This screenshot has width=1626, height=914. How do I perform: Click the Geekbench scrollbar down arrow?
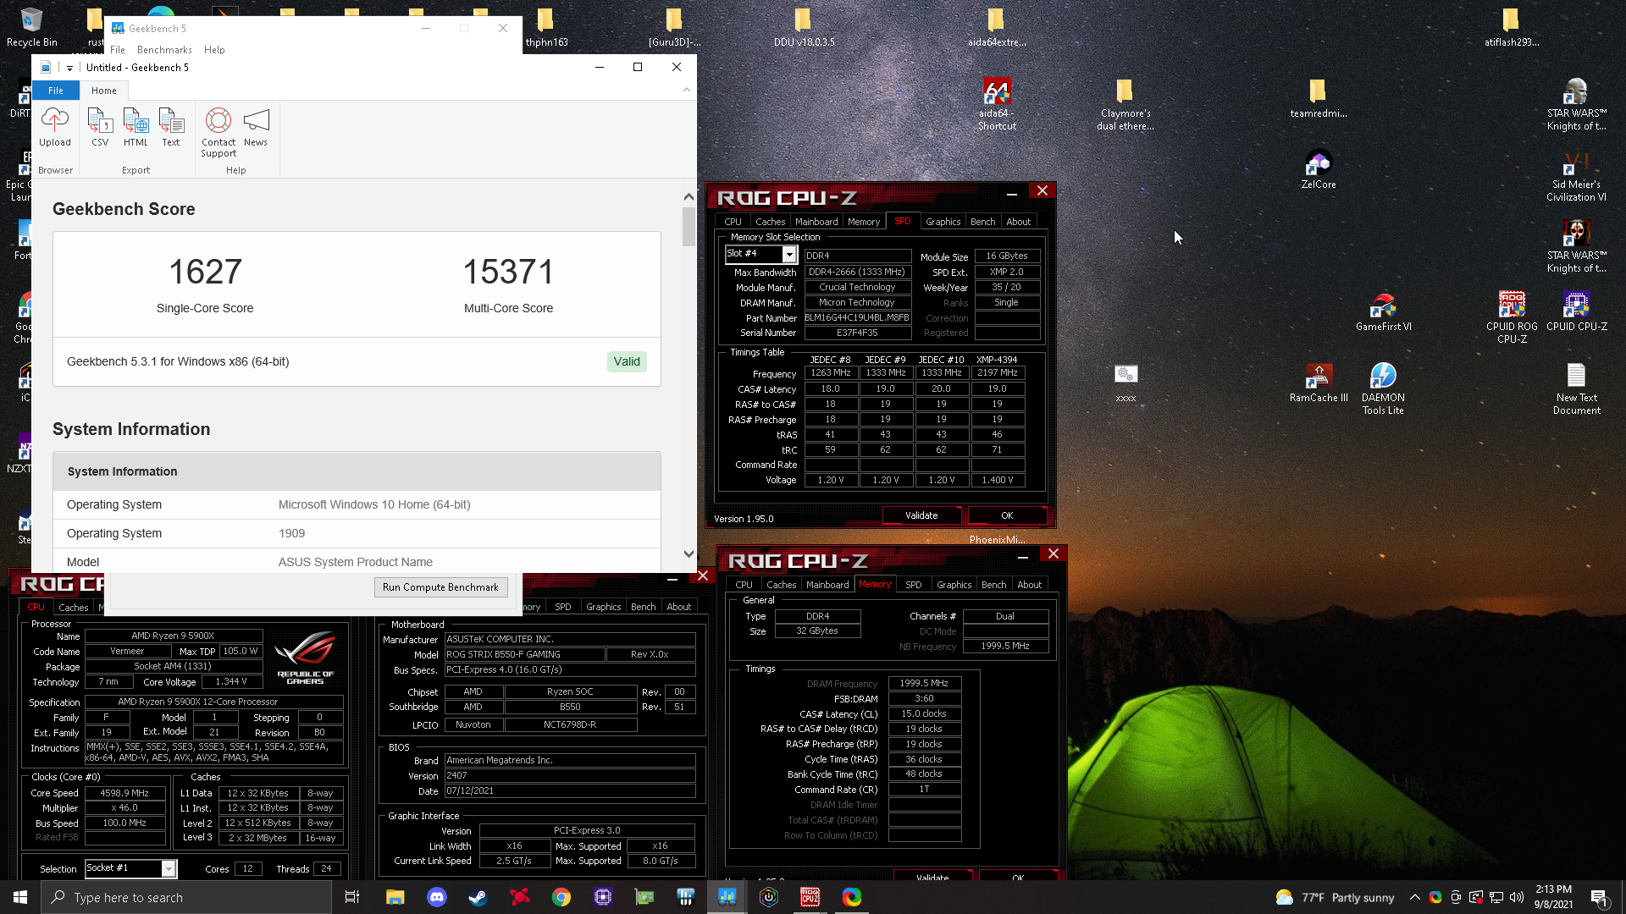689,554
